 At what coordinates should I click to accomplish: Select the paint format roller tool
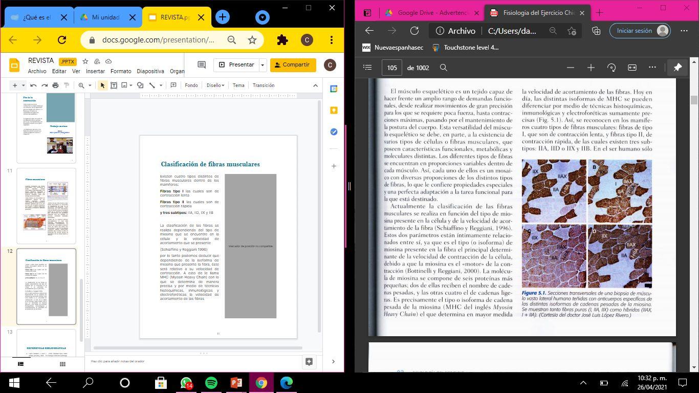click(x=67, y=85)
